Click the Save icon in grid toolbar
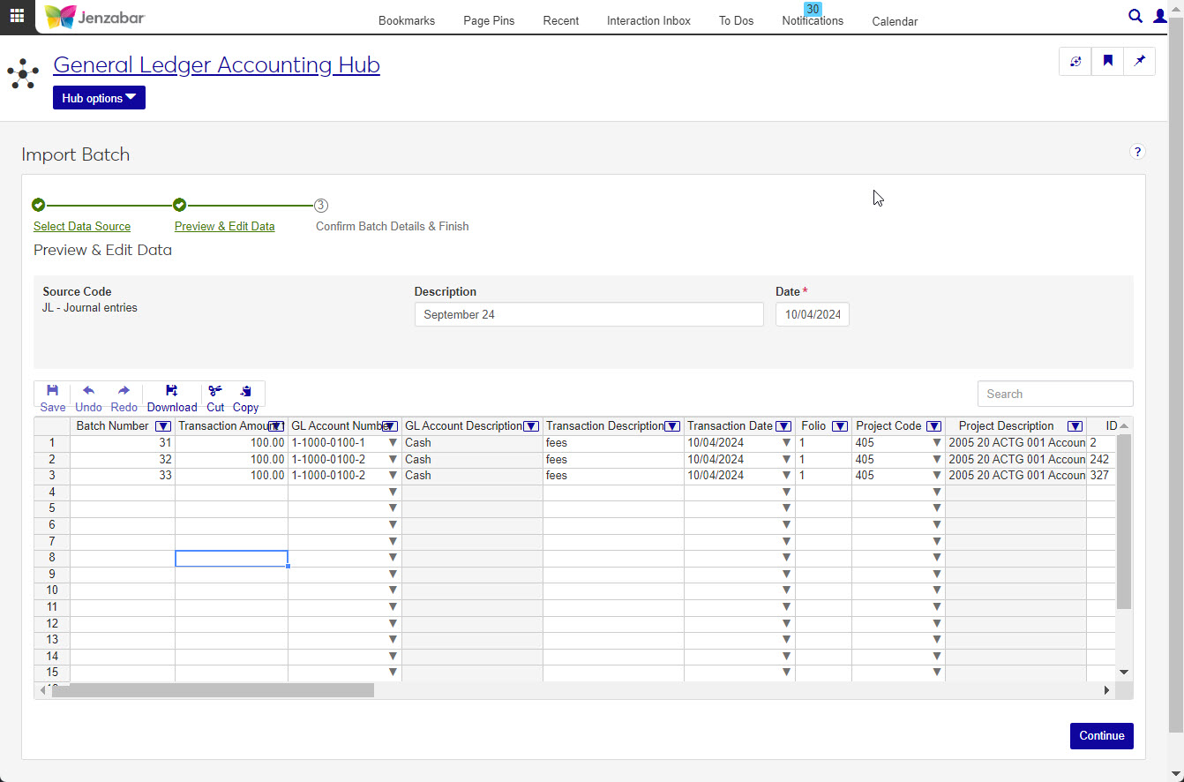 coord(52,391)
